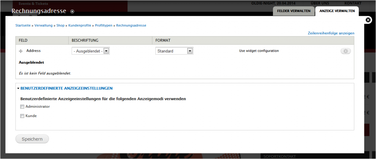Open the Beschriftung dropdown showing Ausgeblendet
376x159 pixels.
tap(91, 51)
